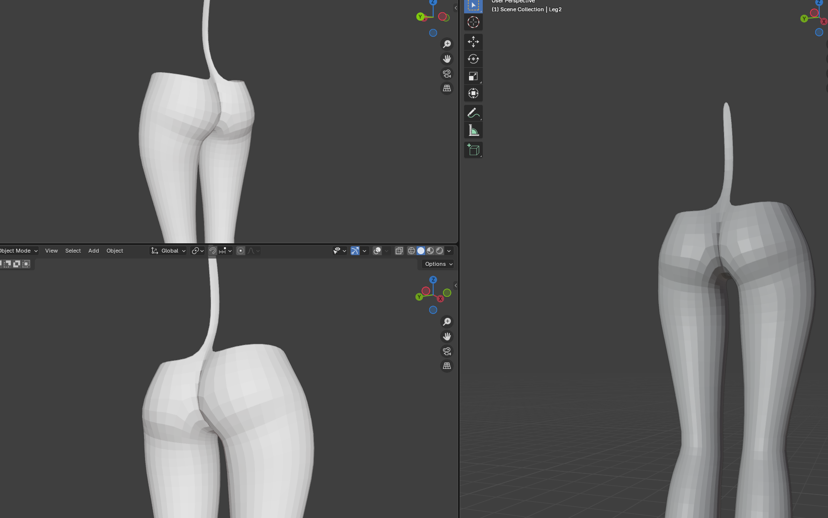This screenshot has width=828, height=518.
Task: Toggle camera view in bottom-left viewport
Action: click(x=447, y=351)
